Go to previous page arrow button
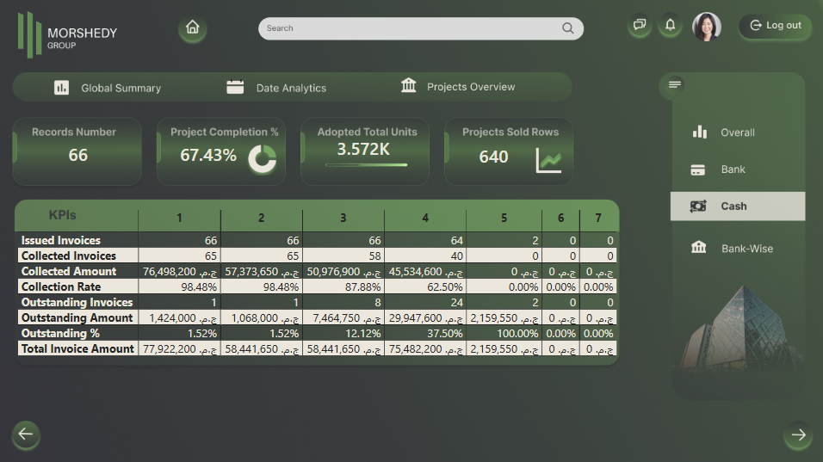Screen dimensions: 823x462 [x=26, y=434]
